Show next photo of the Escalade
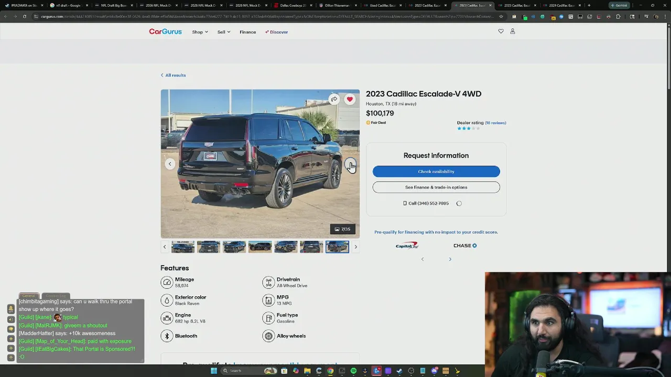Screen dimensions: 671x377 tap(350, 164)
